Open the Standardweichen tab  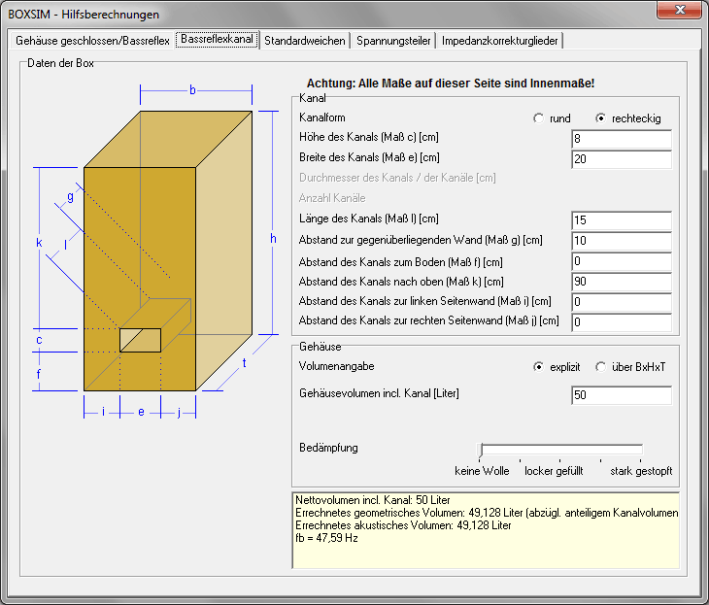coord(304,41)
